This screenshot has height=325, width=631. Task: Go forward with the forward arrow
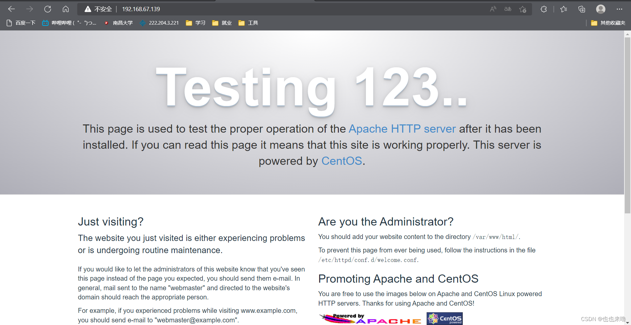[30, 9]
